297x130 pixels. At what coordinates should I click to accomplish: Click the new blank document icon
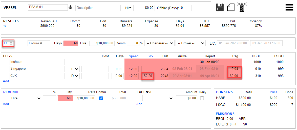click(x=231, y=7)
